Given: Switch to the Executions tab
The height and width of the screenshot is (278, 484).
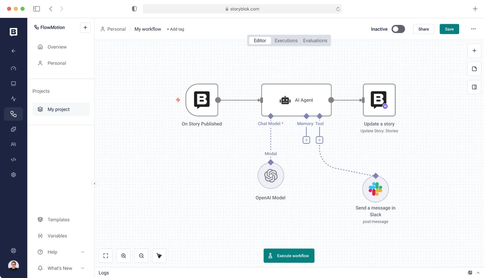Looking at the screenshot, I should tap(286, 41).
